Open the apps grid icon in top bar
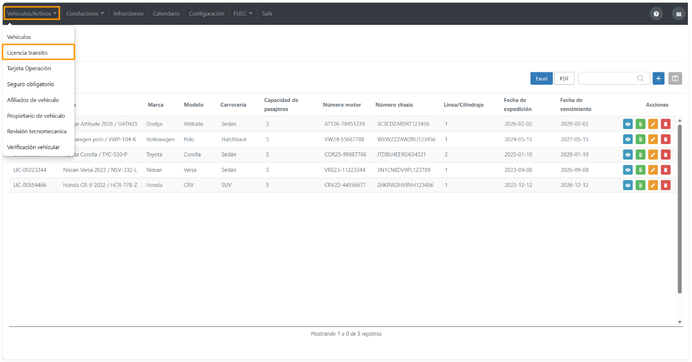This screenshot has height=362, width=692. [x=679, y=14]
